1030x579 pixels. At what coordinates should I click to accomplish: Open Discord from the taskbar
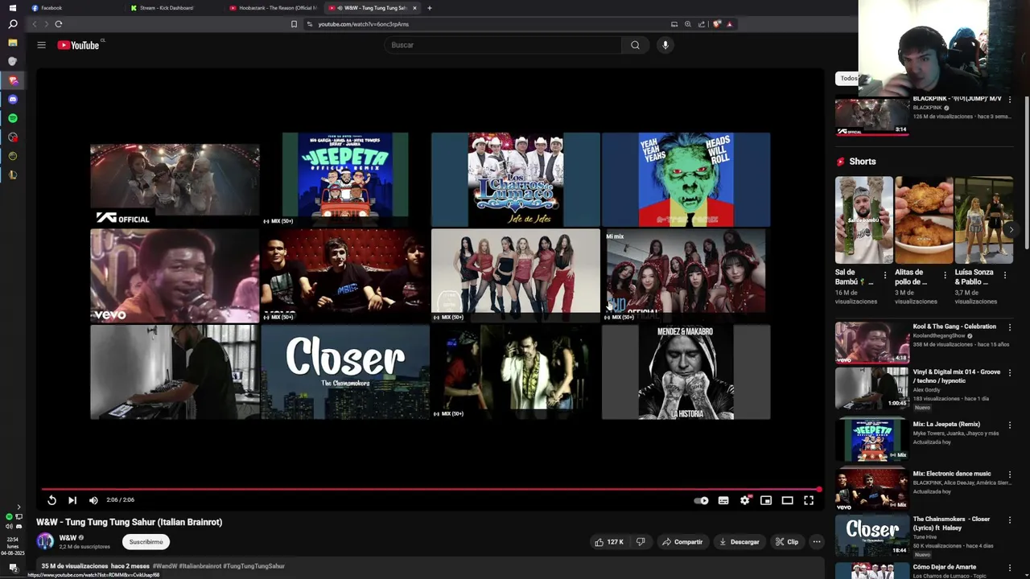pyautogui.click(x=12, y=99)
